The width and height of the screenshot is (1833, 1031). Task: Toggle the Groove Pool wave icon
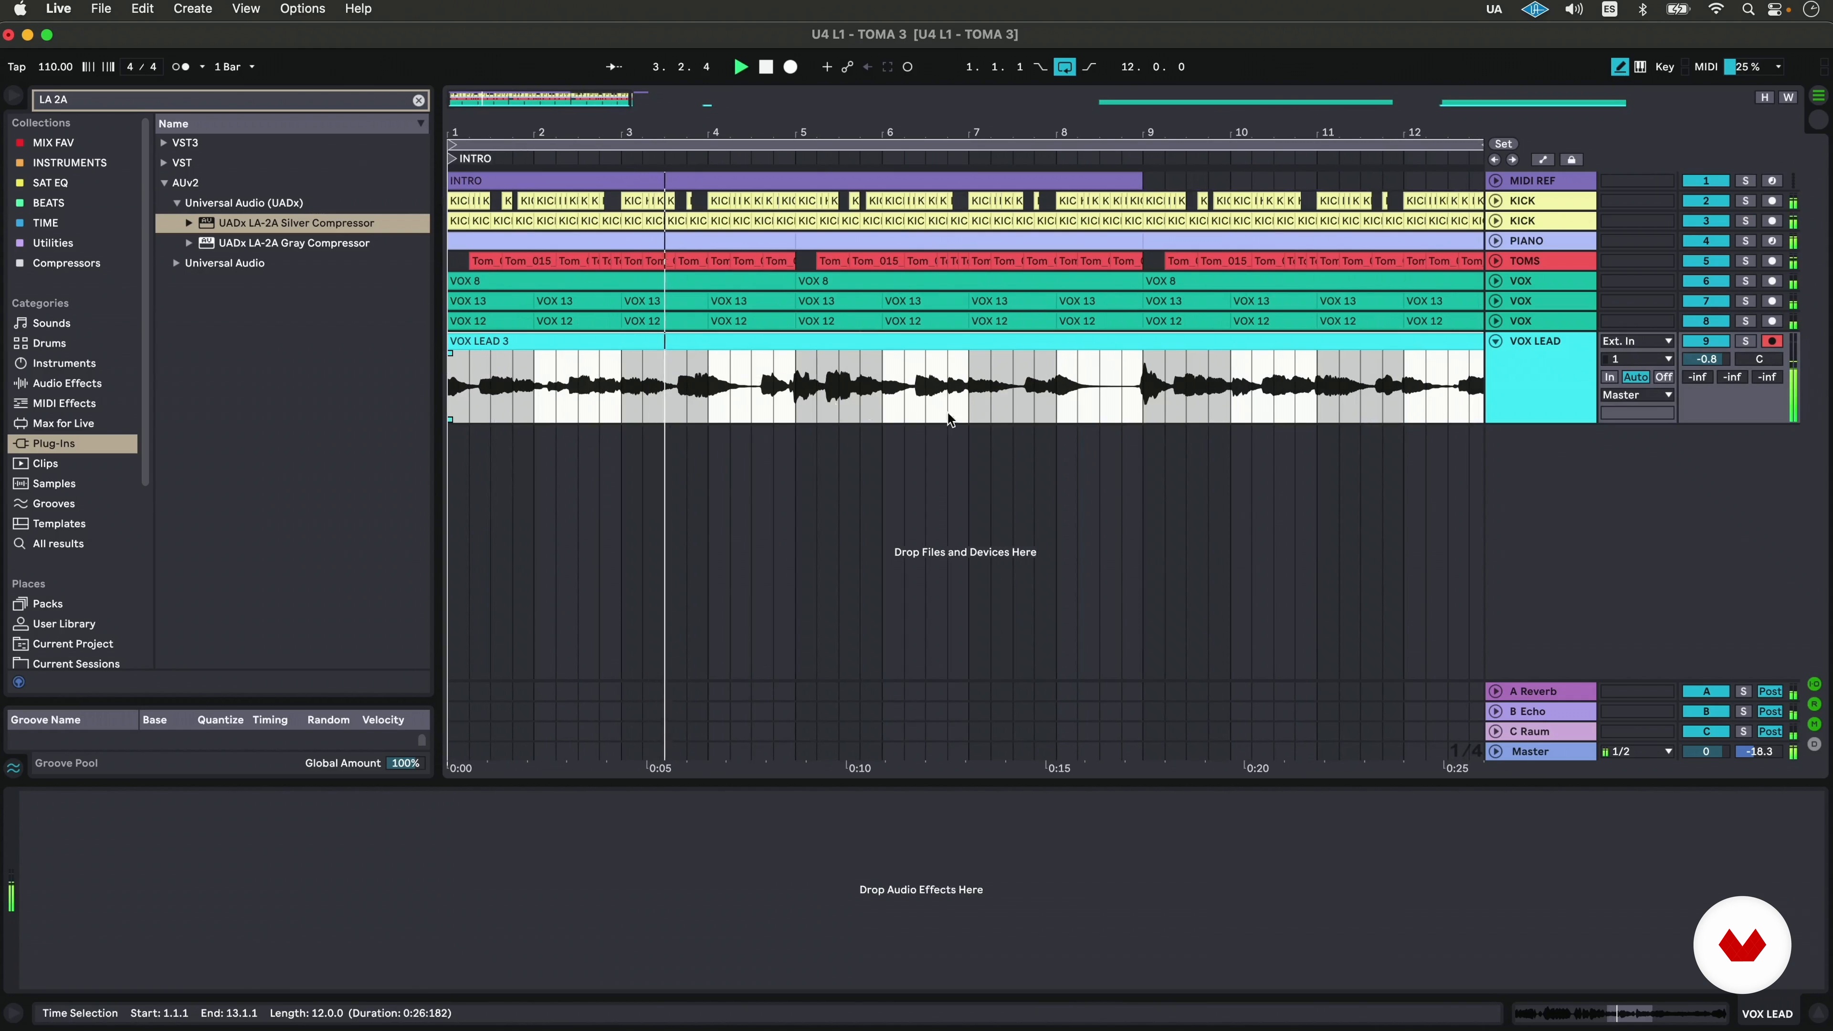[13, 768]
